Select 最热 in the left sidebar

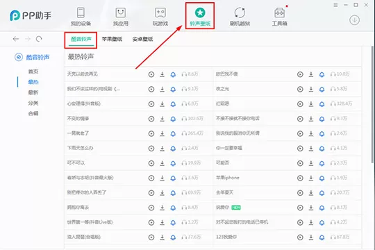(x=33, y=82)
